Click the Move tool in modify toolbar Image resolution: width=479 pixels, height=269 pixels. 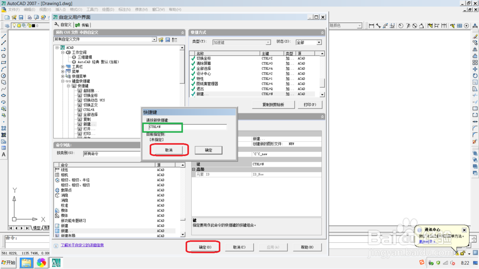475,69
